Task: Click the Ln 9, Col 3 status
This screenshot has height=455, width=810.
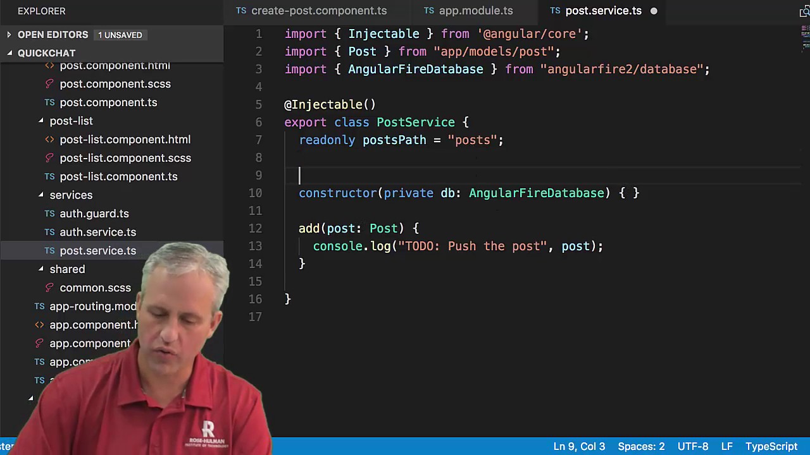Action: [579, 446]
